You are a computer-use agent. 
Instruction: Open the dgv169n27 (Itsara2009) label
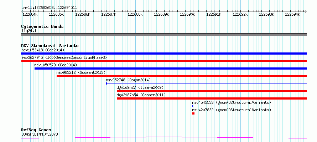pyautogui.click(x=140, y=87)
